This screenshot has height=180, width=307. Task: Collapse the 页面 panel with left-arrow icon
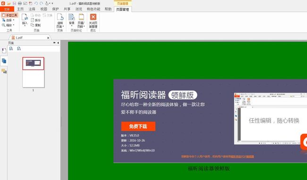tap(58, 43)
